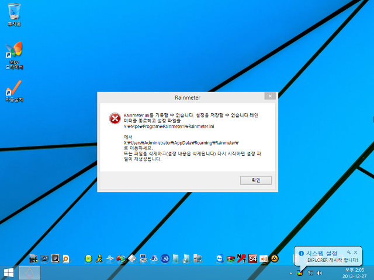Launch the white airplane-like dock icon

[x=110, y=258]
